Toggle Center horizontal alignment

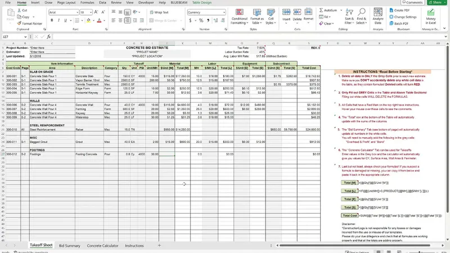coord(120,20)
